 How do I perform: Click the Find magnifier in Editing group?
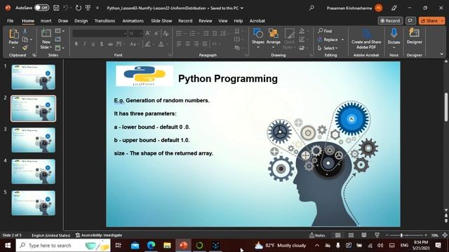[321, 31]
